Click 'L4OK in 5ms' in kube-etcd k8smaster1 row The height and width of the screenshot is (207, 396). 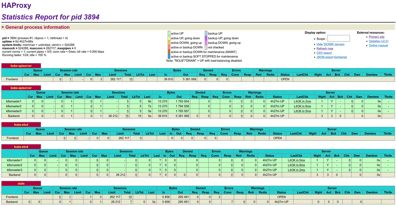(296, 160)
